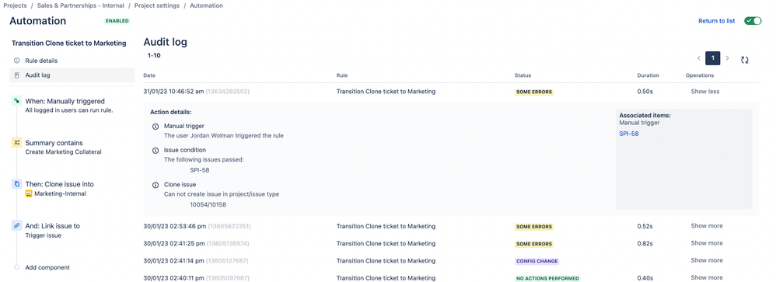776x282 pixels.
Task: Click the Rule details info icon
Action: point(17,61)
